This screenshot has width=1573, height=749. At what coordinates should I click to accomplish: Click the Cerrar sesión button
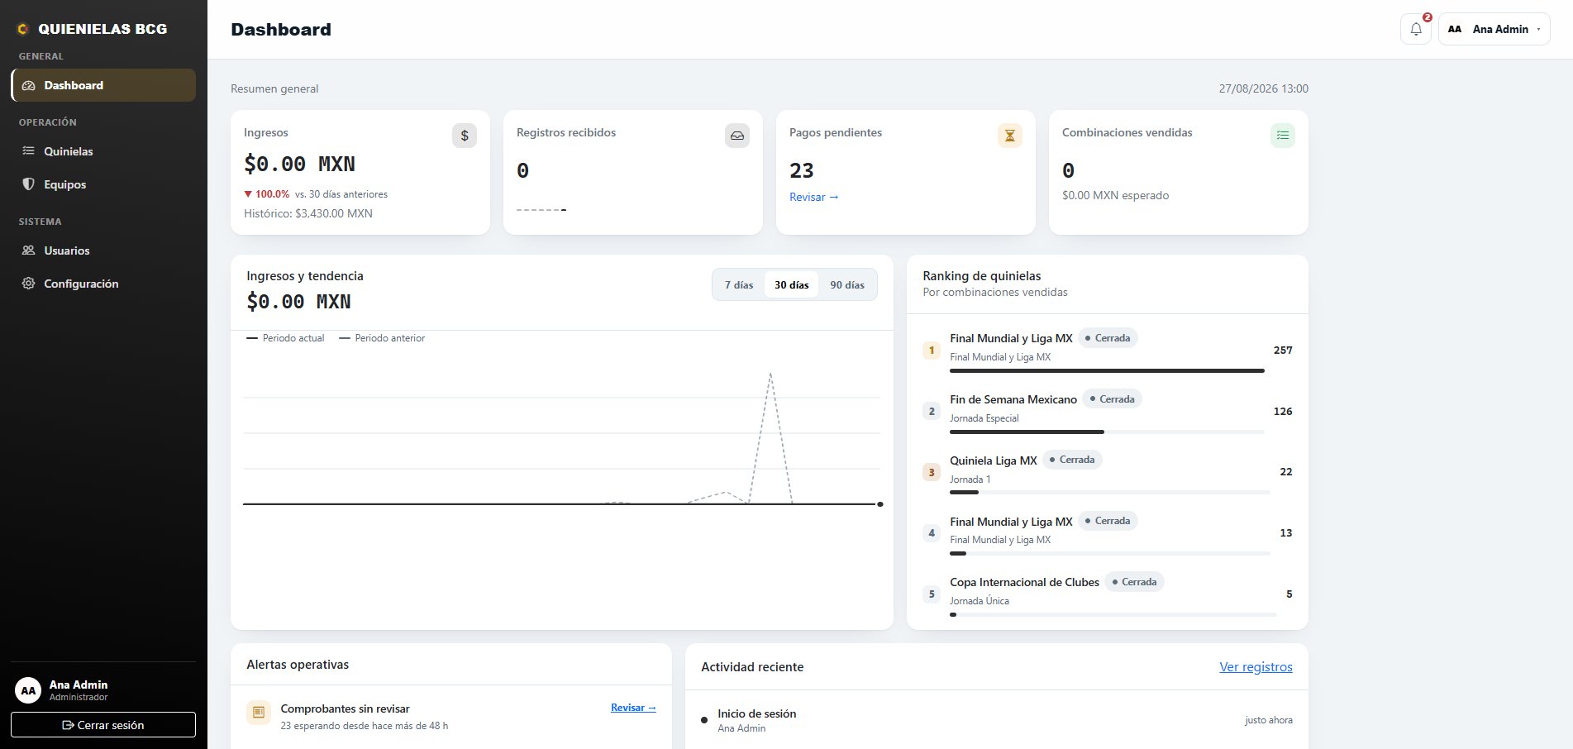point(103,725)
